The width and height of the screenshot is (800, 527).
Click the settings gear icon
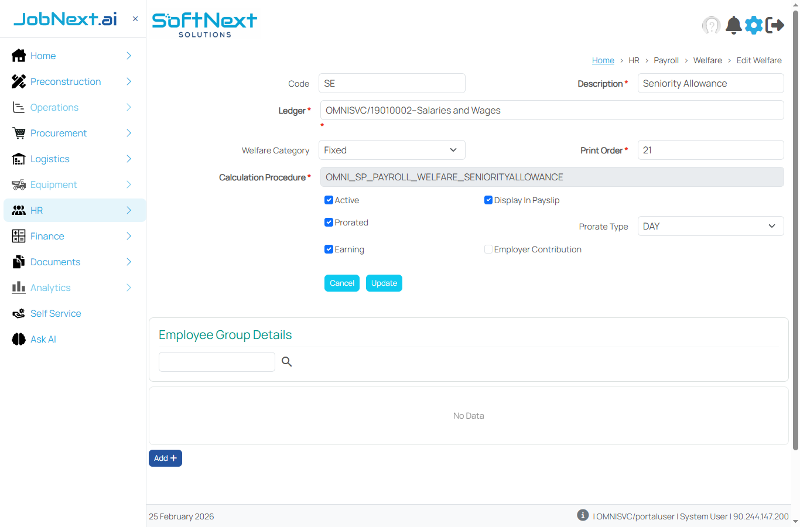pos(754,25)
